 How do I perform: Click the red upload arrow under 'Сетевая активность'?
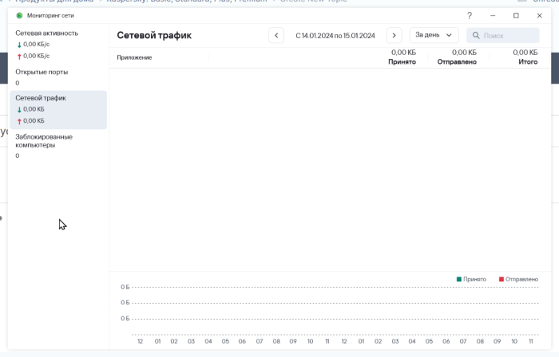(19, 57)
